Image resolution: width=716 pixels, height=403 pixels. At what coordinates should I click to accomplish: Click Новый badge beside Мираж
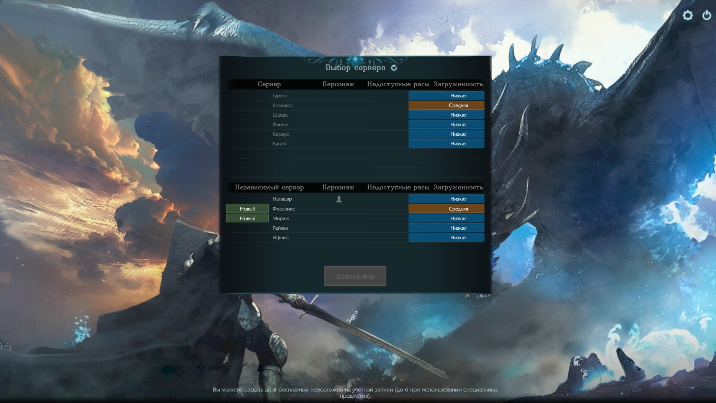click(247, 219)
